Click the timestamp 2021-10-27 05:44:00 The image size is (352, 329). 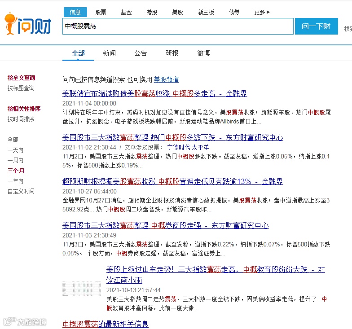point(90,191)
